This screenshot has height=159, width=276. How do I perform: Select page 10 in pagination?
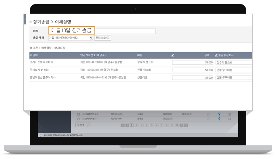click(x=177, y=125)
